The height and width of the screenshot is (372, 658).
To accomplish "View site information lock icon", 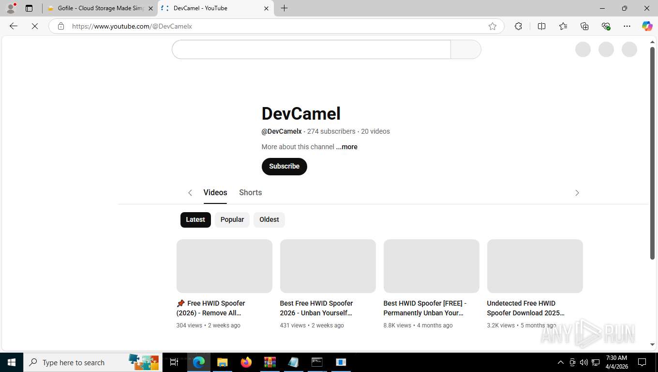I will [x=61, y=26].
